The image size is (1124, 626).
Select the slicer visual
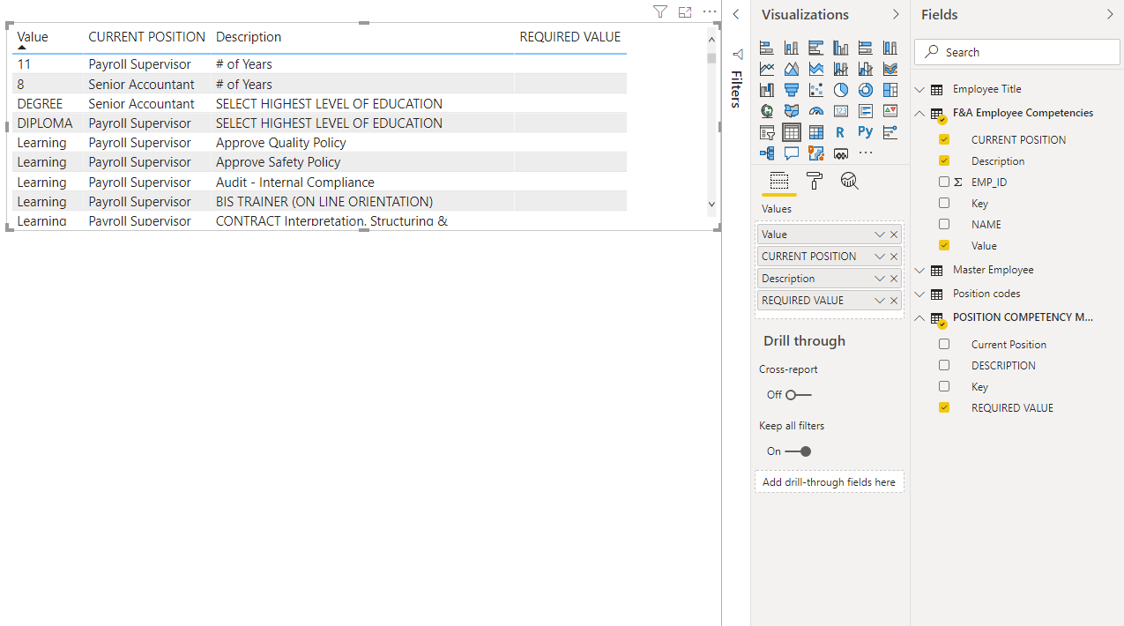767,132
